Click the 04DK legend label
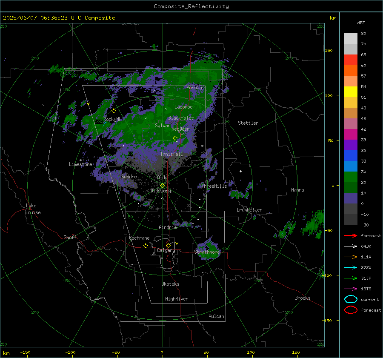This screenshot has height=358, width=383. pyautogui.click(x=366, y=246)
